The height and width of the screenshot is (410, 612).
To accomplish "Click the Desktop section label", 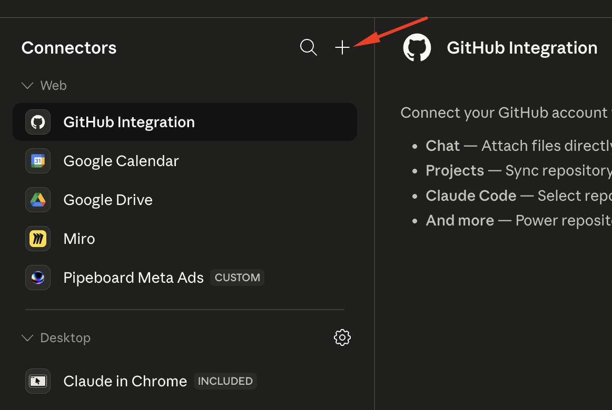I will [x=65, y=337].
